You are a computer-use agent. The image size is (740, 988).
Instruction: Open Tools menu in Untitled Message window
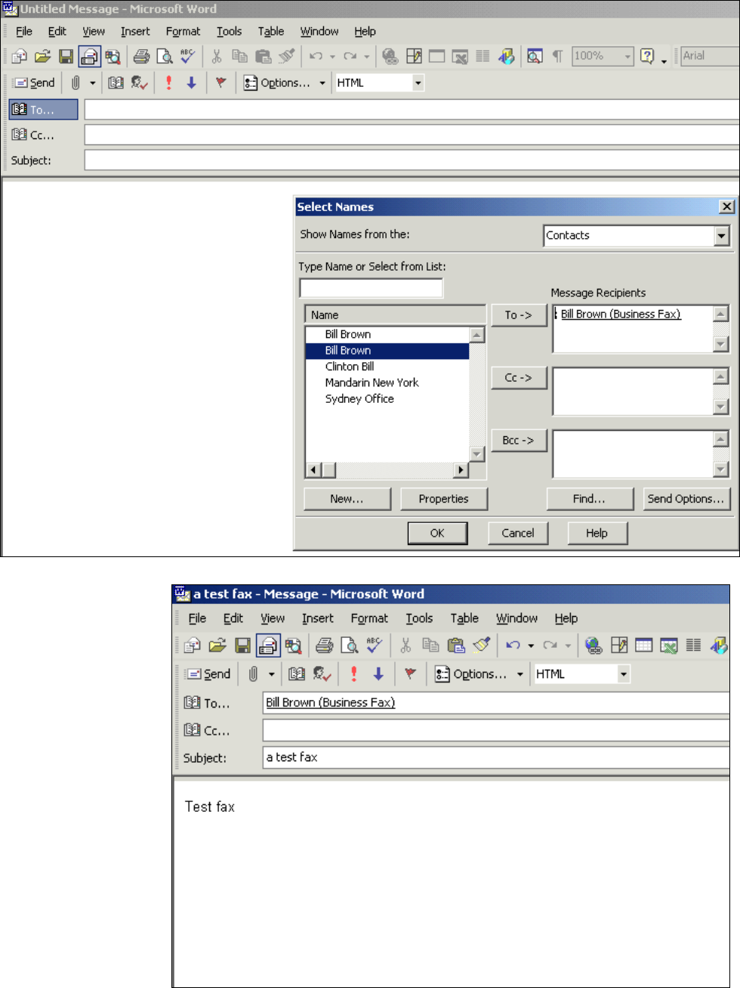(x=230, y=31)
